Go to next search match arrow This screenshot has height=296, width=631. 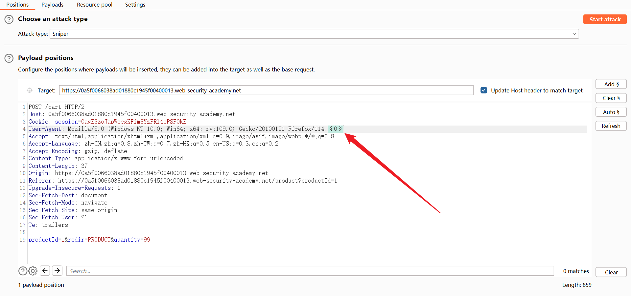pyautogui.click(x=57, y=271)
